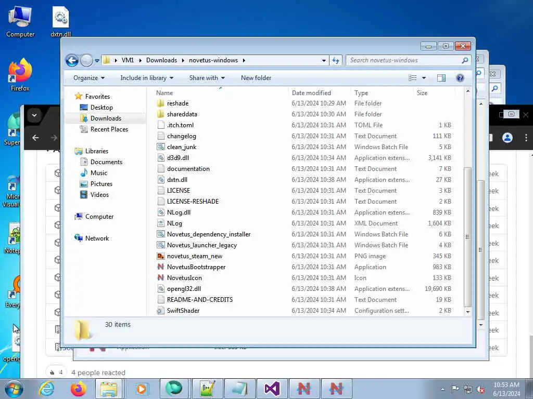Open the Music library
533x399 pixels.
point(98,173)
